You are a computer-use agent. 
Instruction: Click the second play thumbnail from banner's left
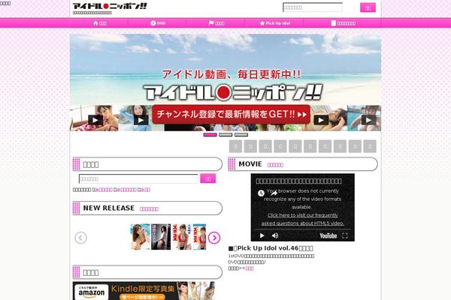(141, 120)
